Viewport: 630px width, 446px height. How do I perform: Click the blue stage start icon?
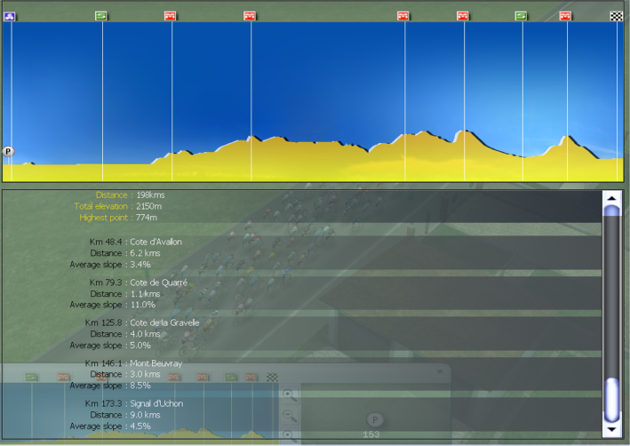(x=10, y=15)
